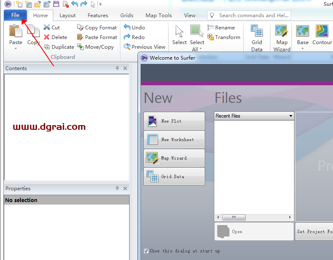Click quick access Redo arrow

click(84, 4)
